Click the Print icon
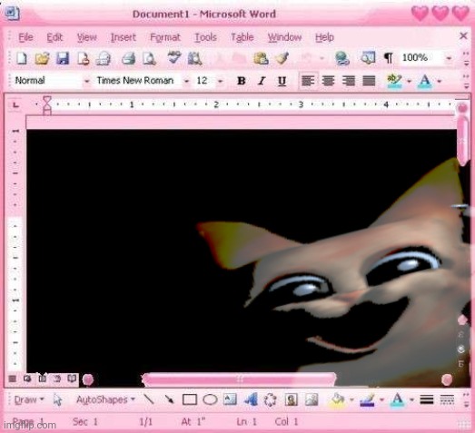 [128, 58]
